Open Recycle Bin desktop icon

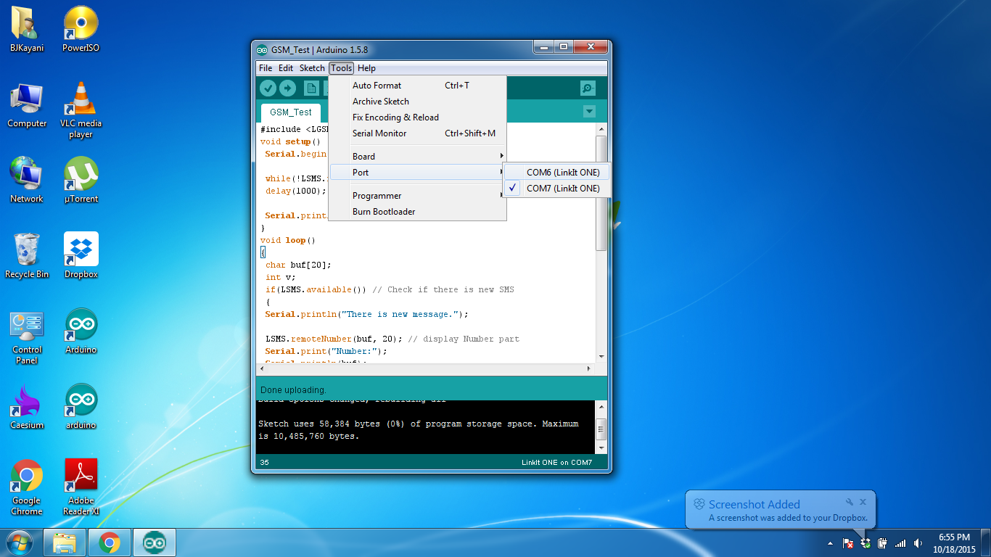pyautogui.click(x=27, y=256)
